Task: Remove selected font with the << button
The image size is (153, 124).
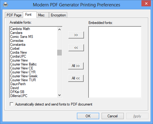Action: (x=76, y=48)
